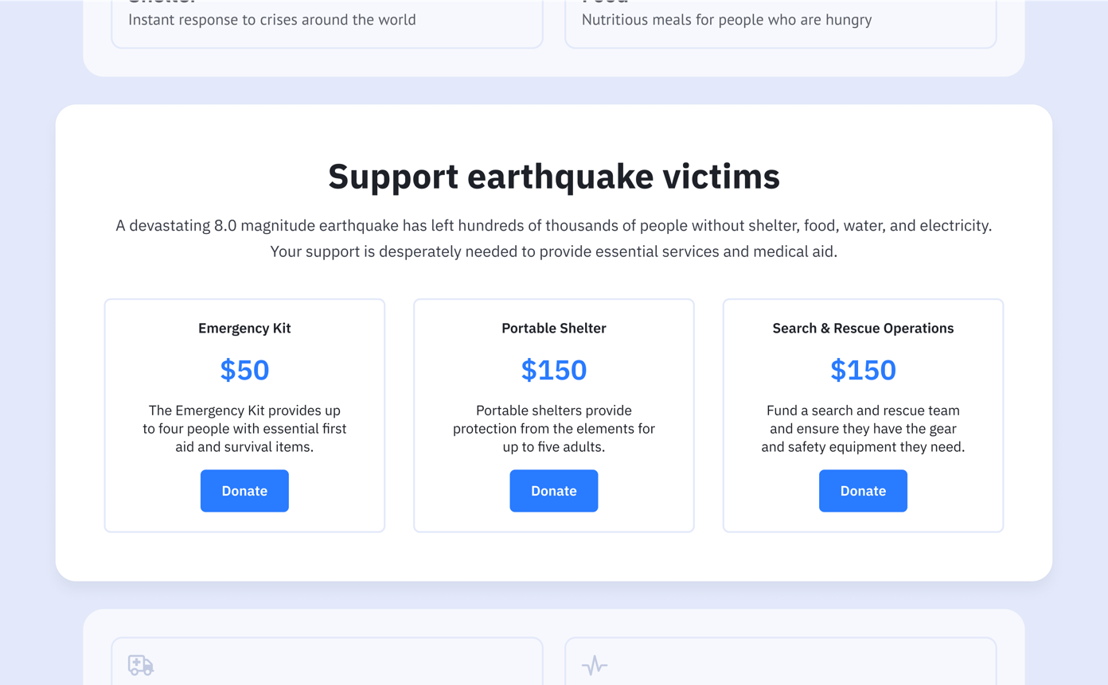The image size is (1108, 685).
Task: Click the Donate button for Emergency Kit
Action: pyautogui.click(x=244, y=491)
